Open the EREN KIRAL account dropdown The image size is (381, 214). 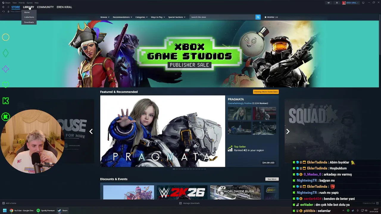point(352,3)
